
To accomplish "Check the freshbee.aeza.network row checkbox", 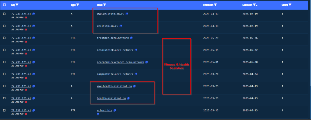I will (x=4, y=38).
